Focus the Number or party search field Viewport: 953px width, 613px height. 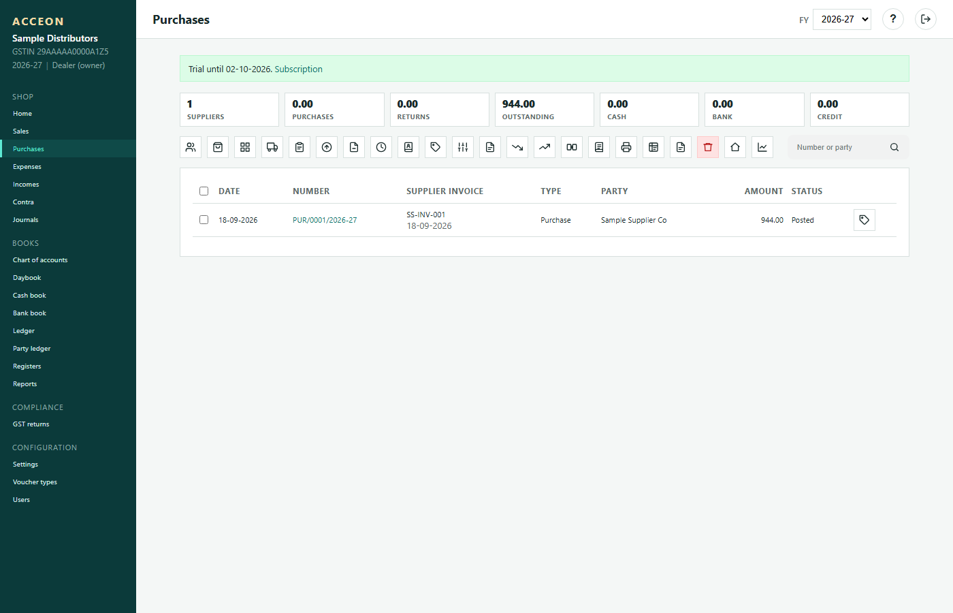pyautogui.click(x=841, y=147)
